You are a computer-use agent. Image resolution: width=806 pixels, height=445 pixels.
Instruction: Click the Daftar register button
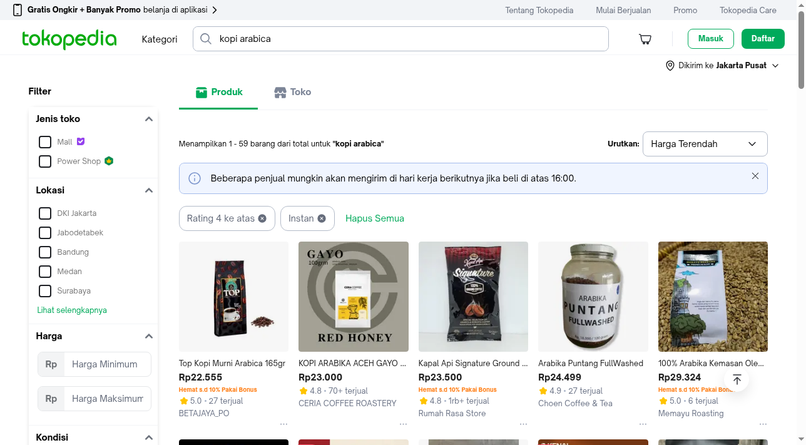click(763, 39)
